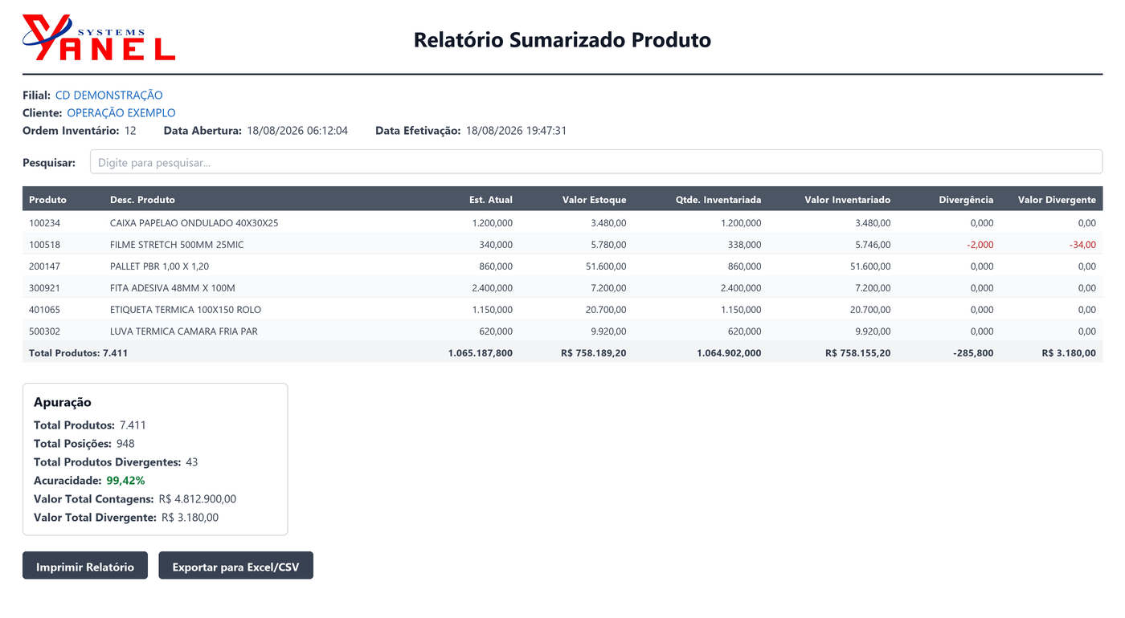
Task: Click the red -2,000 divergence value
Action: (980, 245)
